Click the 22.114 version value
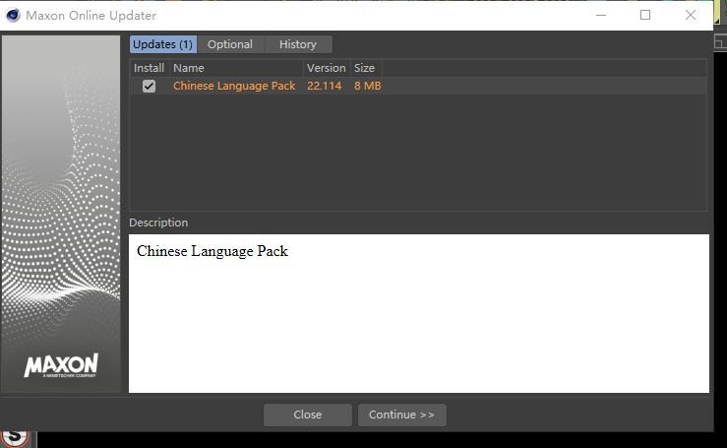Screen dimensions: 727x448 point(325,87)
